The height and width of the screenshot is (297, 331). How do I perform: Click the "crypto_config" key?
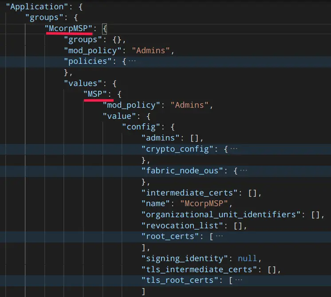click(177, 149)
